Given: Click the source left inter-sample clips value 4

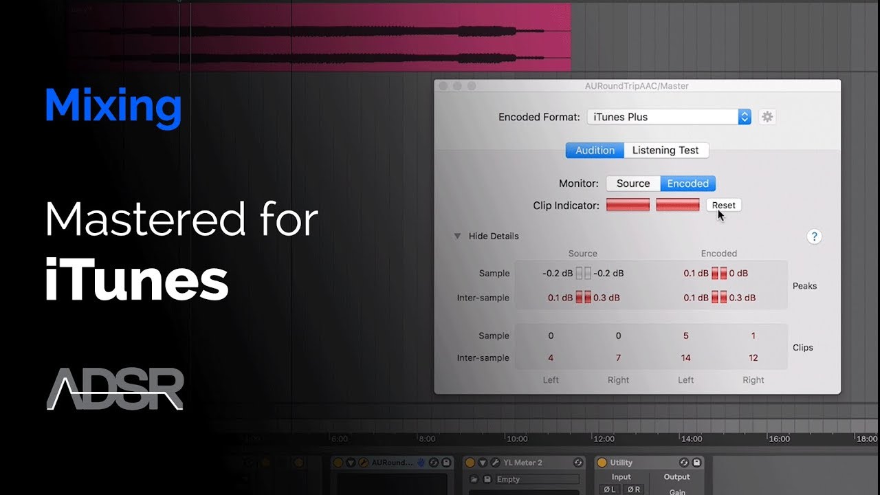Looking at the screenshot, I should pyautogui.click(x=551, y=357).
